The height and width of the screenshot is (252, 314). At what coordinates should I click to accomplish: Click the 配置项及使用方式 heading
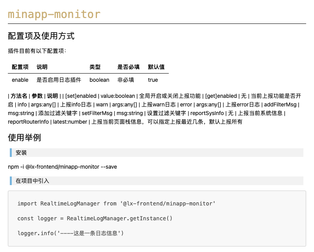(41, 36)
